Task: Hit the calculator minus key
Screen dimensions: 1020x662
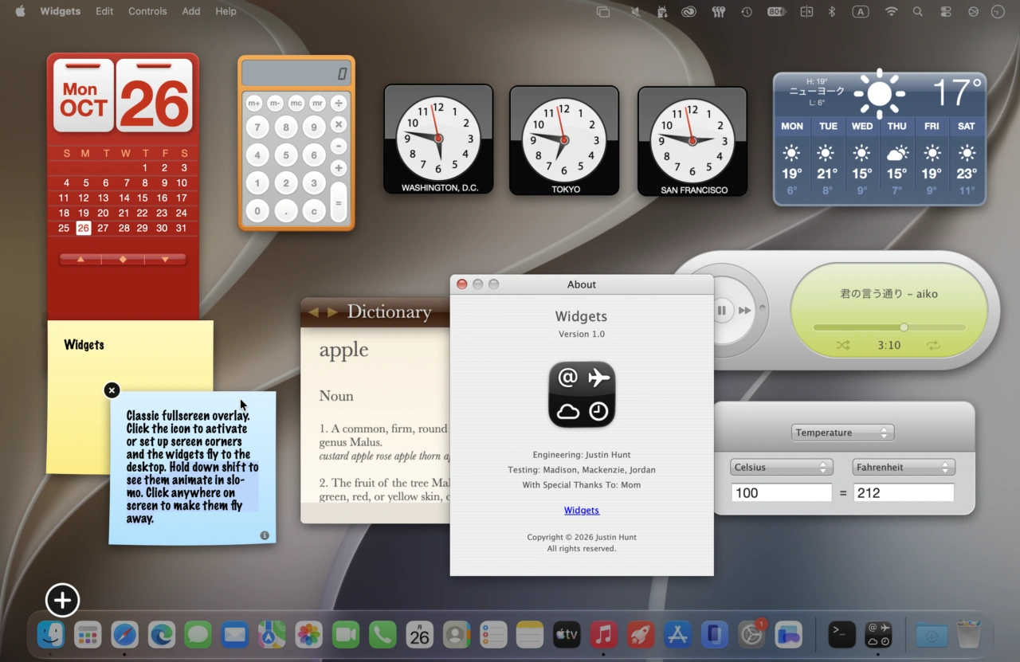Action: click(x=339, y=146)
